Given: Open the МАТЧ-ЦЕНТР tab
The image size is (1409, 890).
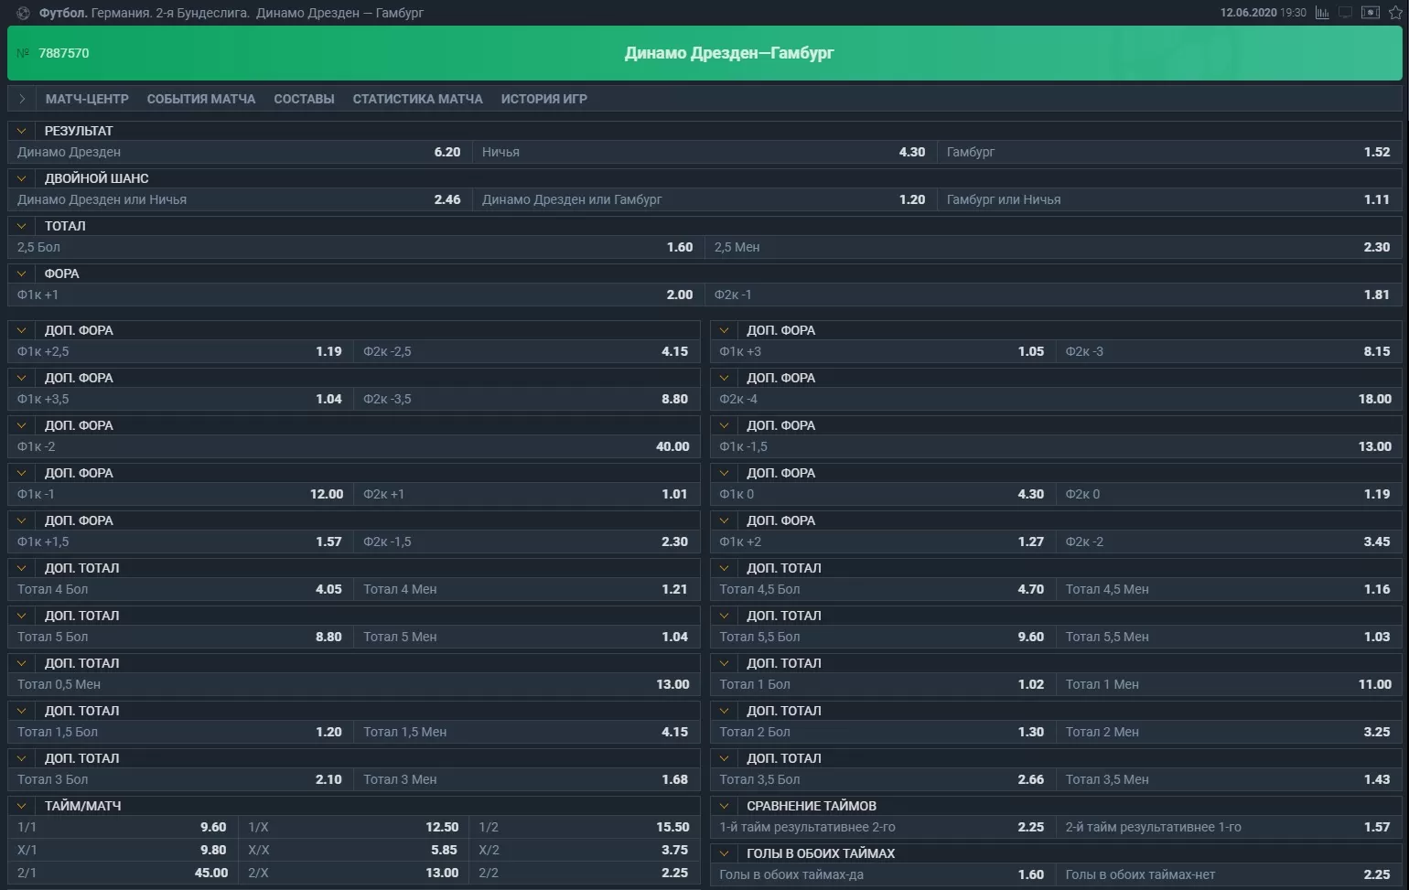Looking at the screenshot, I should pyautogui.click(x=87, y=99).
